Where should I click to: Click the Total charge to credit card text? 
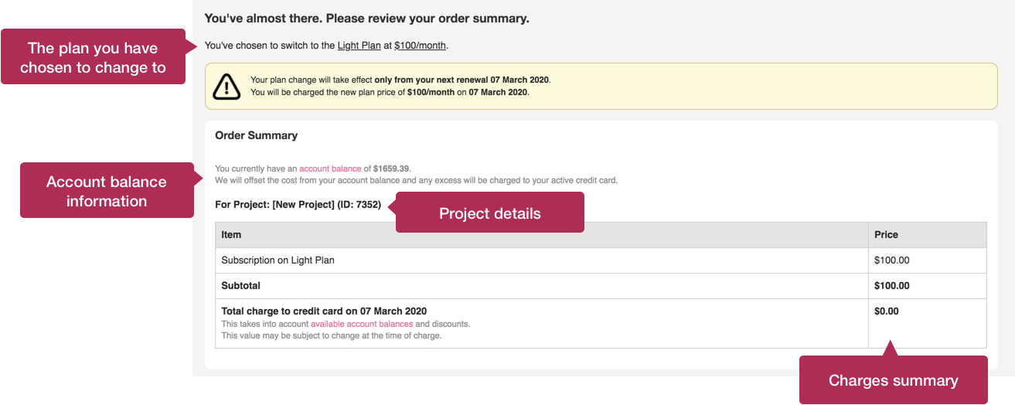324,311
